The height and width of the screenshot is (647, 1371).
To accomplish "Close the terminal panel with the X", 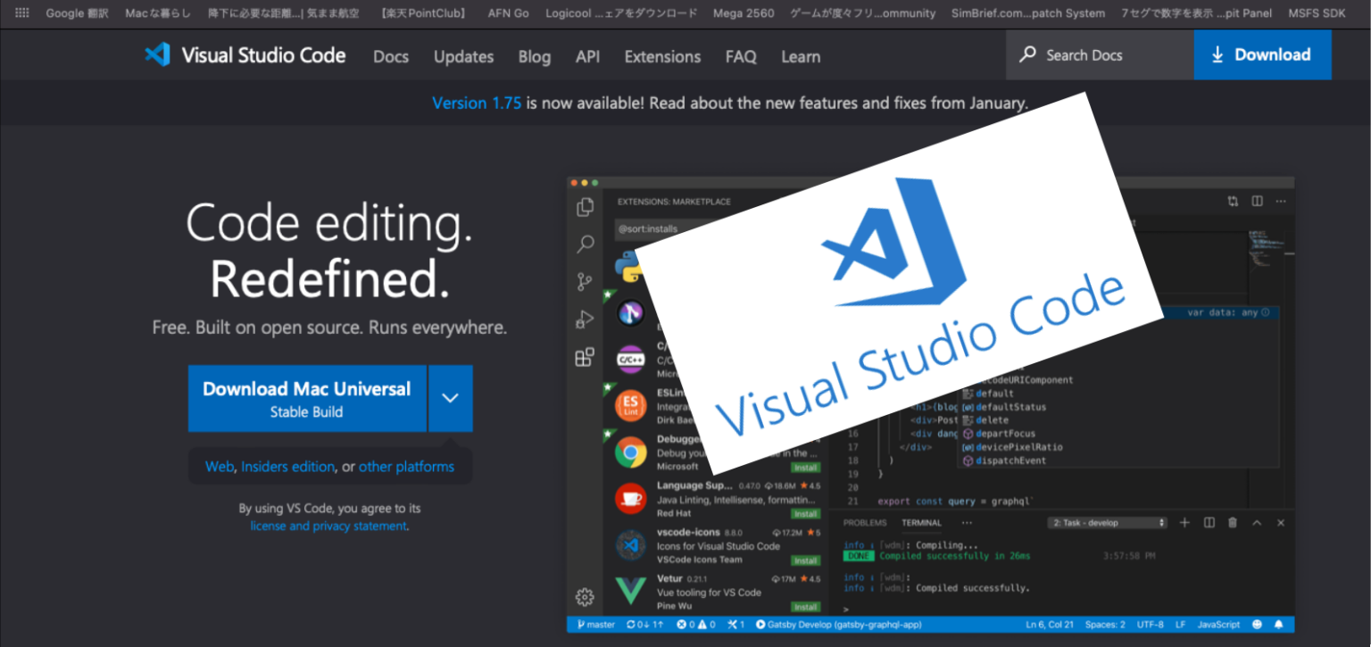I will [1281, 523].
